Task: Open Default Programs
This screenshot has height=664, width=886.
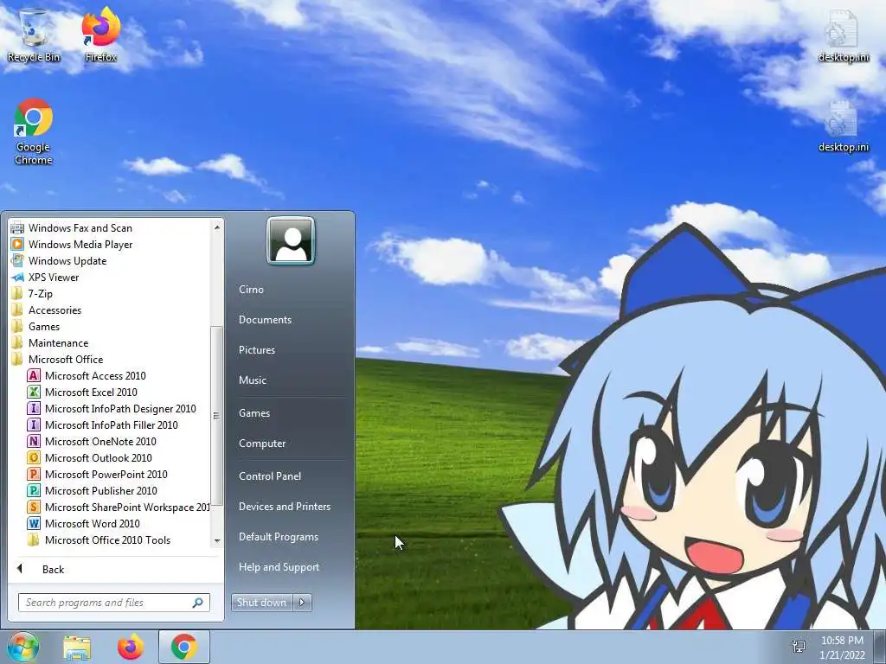Action: [278, 537]
